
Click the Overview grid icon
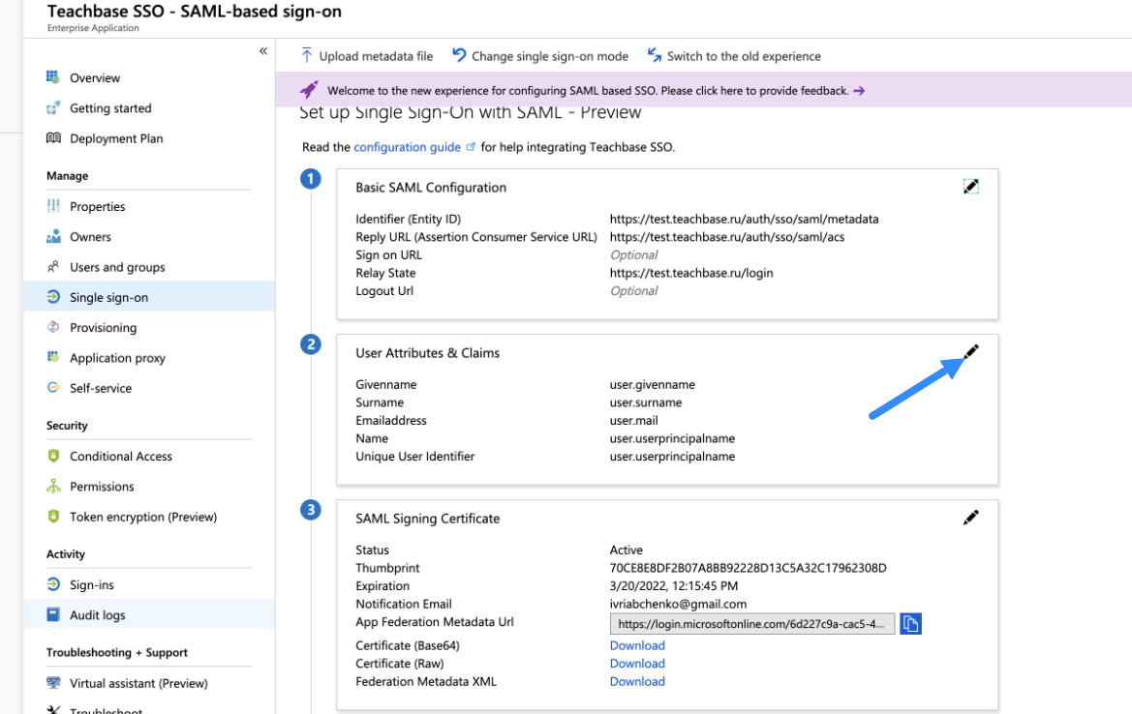[53, 77]
